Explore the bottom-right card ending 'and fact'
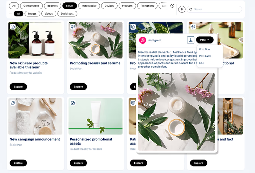The height and width of the screenshot is (173, 255). (x=199, y=163)
